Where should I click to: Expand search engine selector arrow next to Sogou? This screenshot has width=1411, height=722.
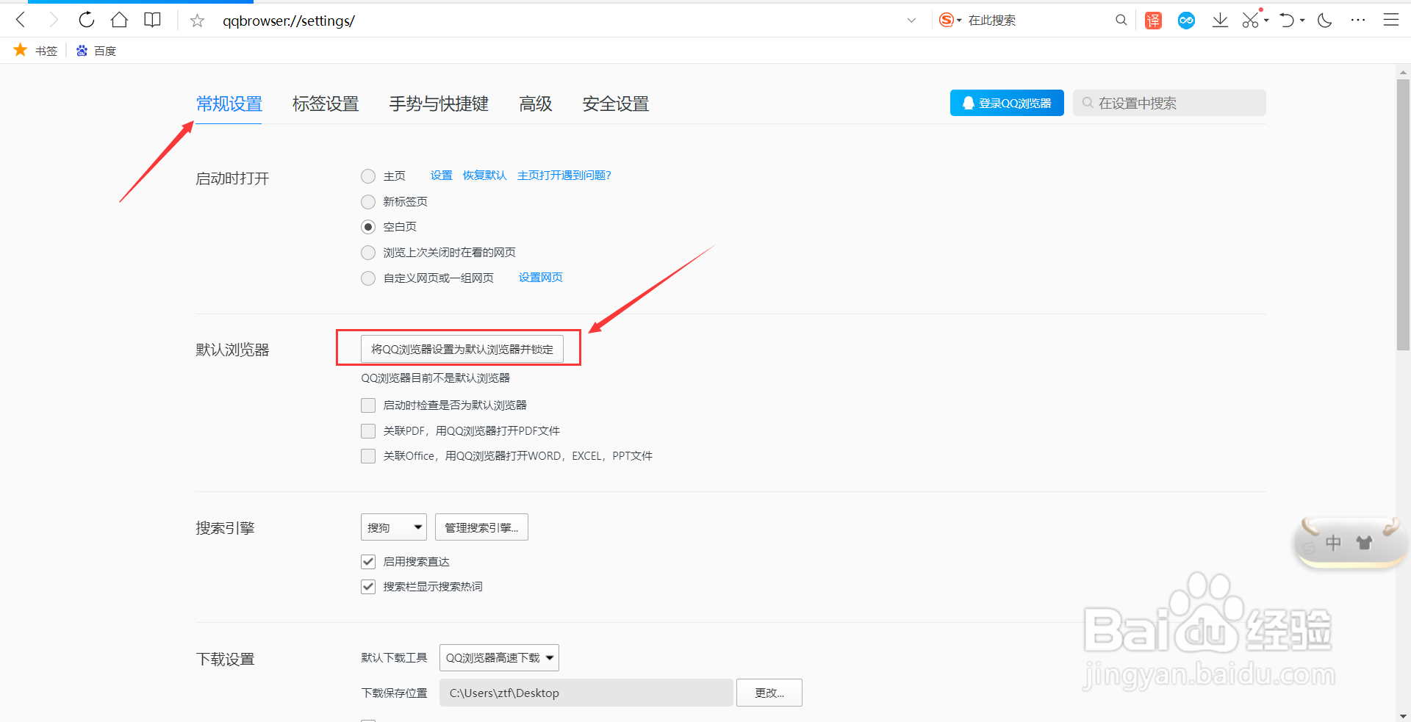(959, 21)
